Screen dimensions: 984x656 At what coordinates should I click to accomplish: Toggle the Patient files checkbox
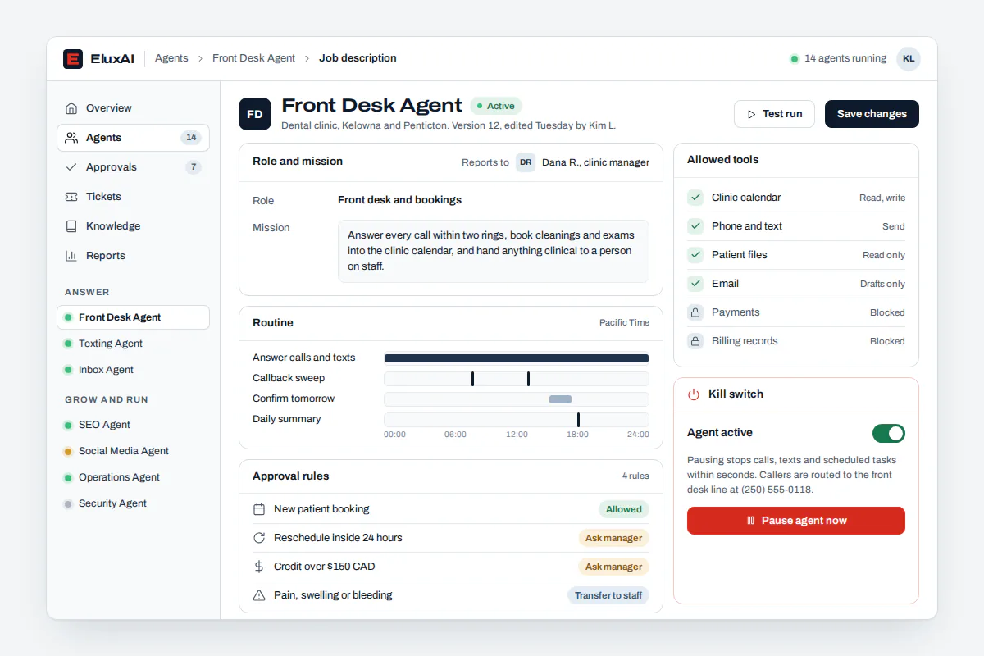tap(695, 255)
